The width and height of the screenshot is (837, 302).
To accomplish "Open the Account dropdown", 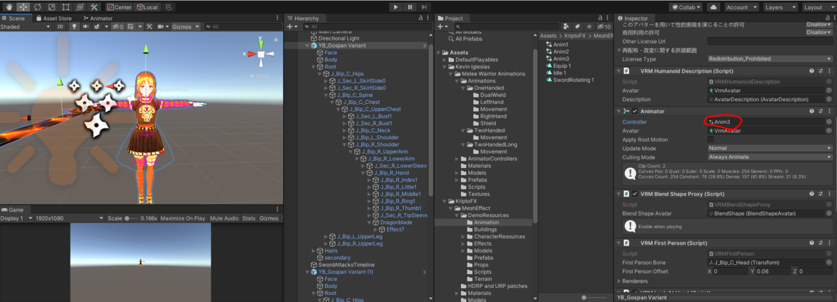I will click(x=741, y=7).
